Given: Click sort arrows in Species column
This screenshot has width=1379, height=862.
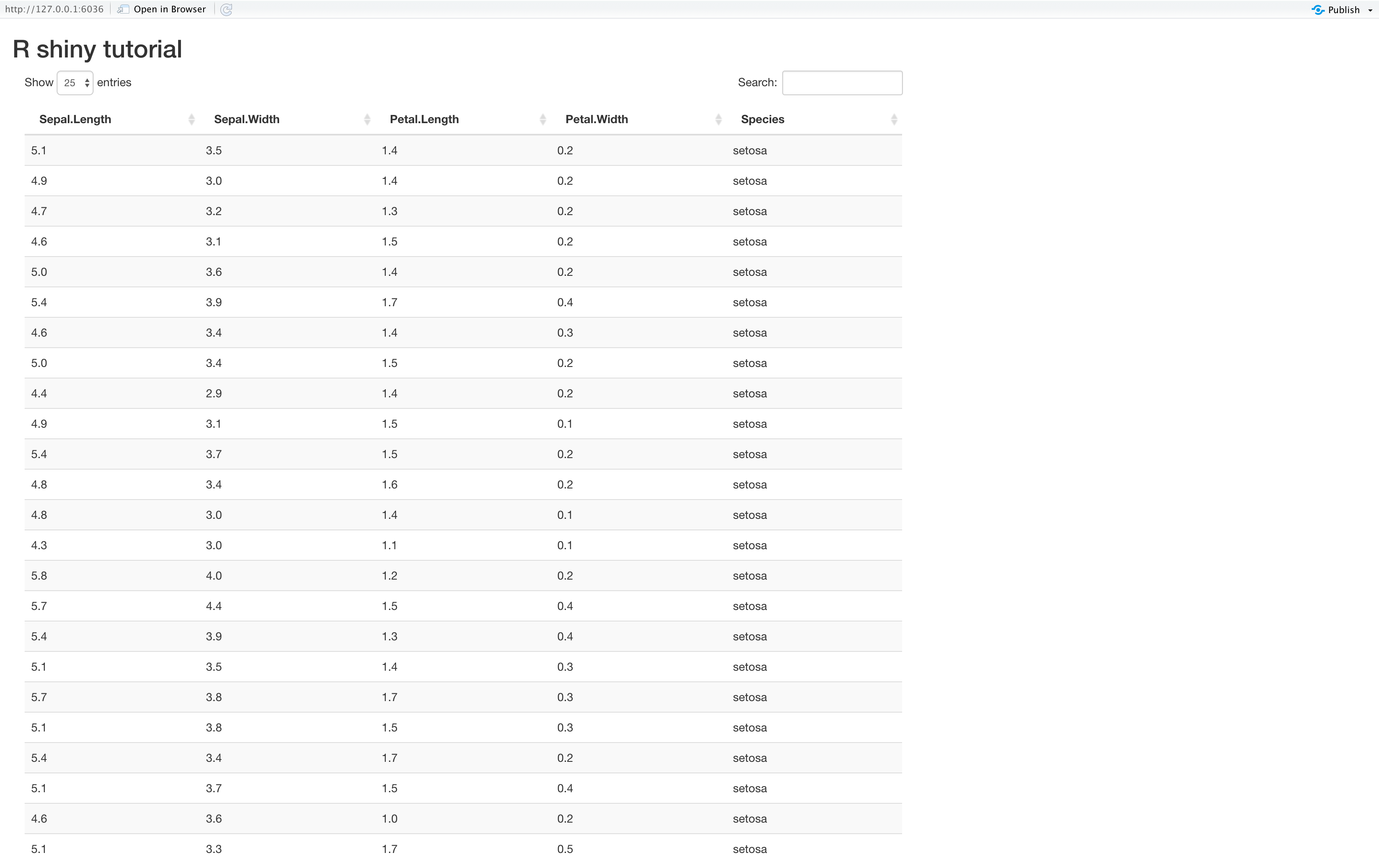Looking at the screenshot, I should (x=893, y=119).
